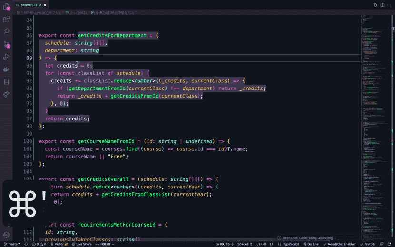This screenshot has height=247, width=395.
Task: Click 'schedule-planner' in the breadcrumb
Action: (37, 12)
